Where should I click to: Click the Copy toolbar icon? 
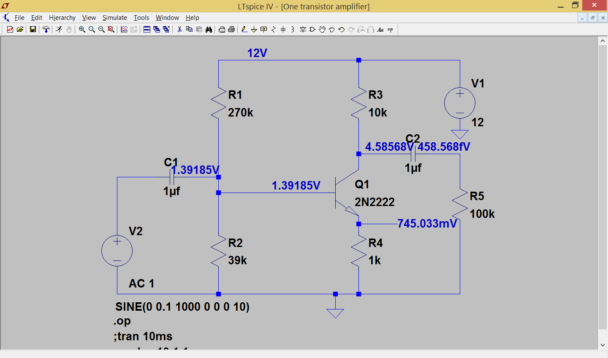[189, 30]
